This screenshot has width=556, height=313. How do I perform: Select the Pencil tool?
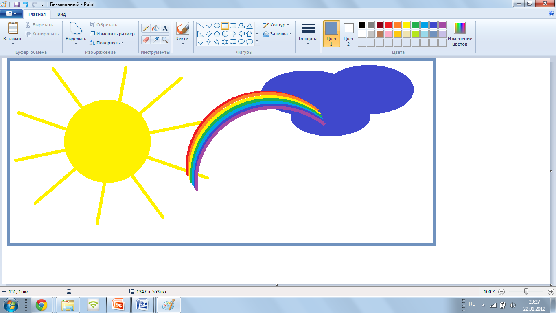pyautogui.click(x=146, y=28)
